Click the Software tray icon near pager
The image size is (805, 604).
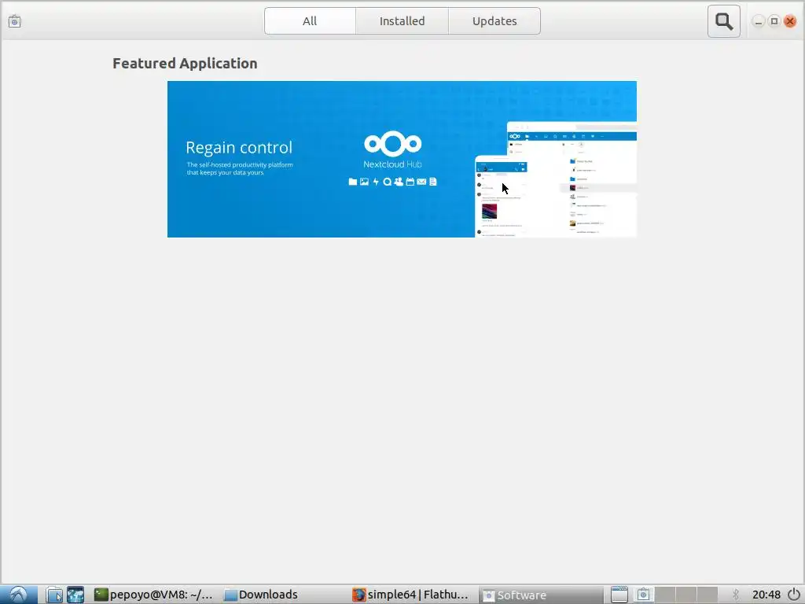[643, 595]
